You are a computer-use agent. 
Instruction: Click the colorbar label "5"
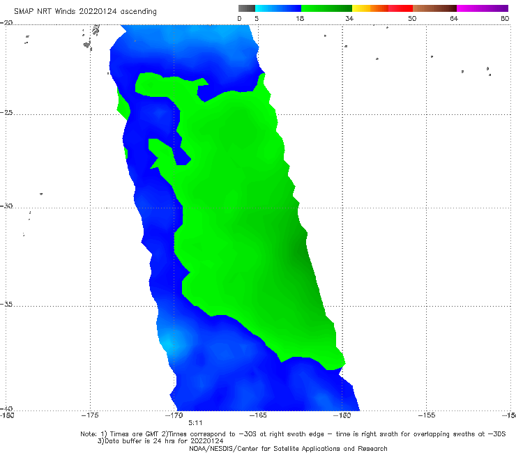tap(257, 18)
